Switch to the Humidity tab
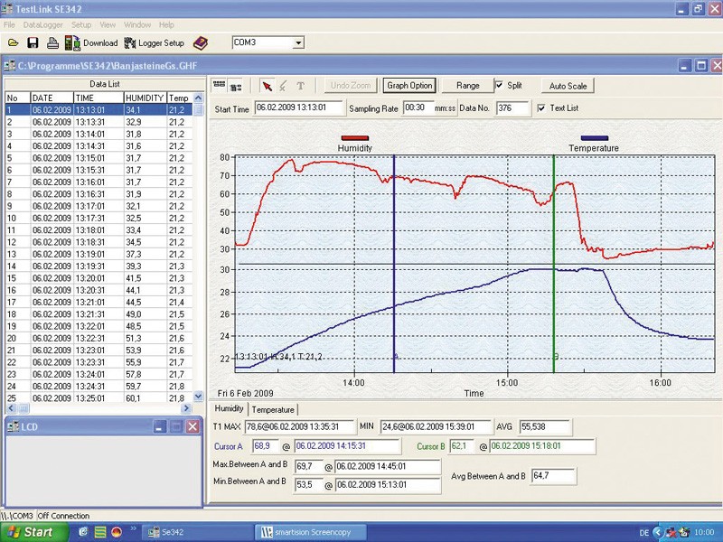The height and width of the screenshot is (542, 723). [x=230, y=408]
